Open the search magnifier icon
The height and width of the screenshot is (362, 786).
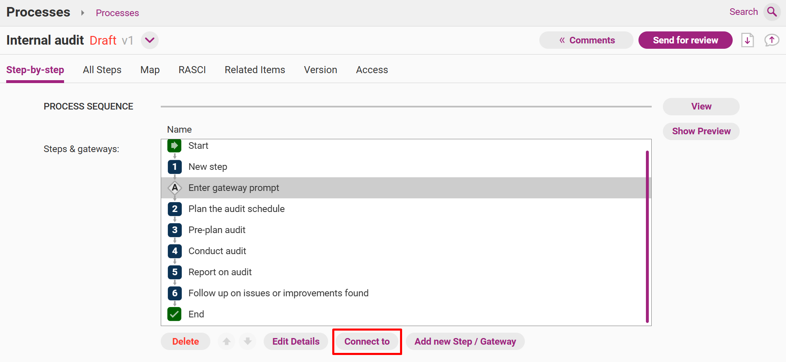click(772, 12)
